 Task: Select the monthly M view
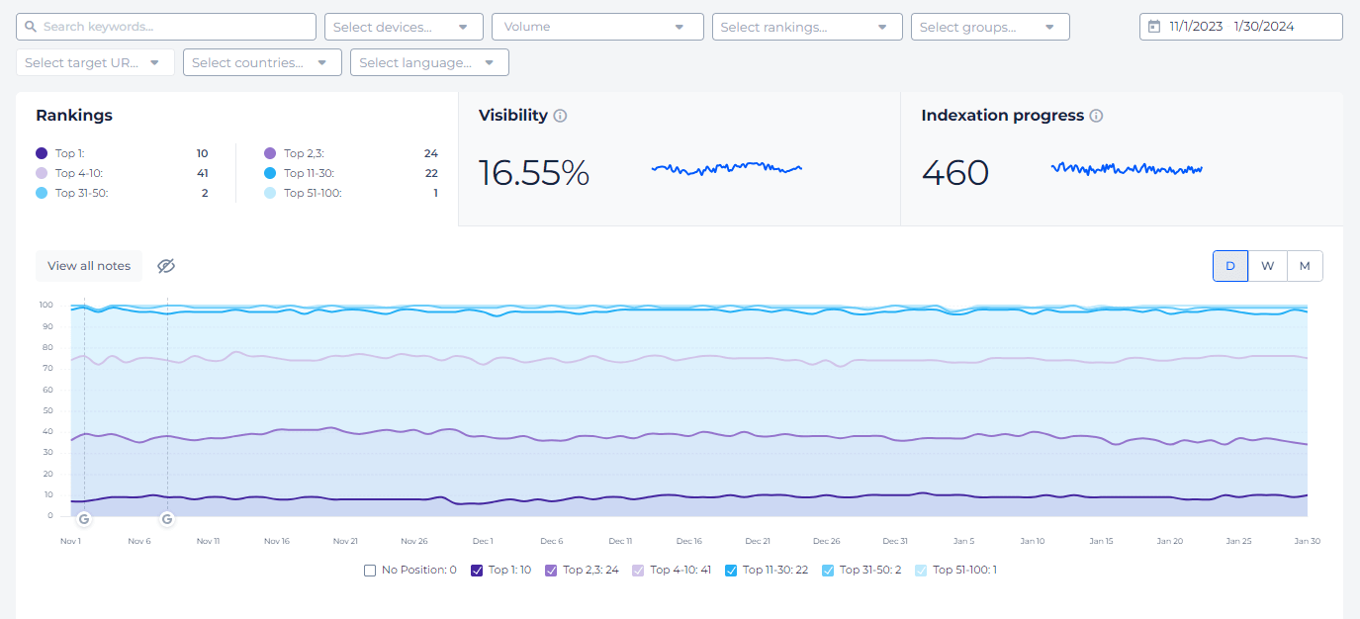(x=1305, y=266)
